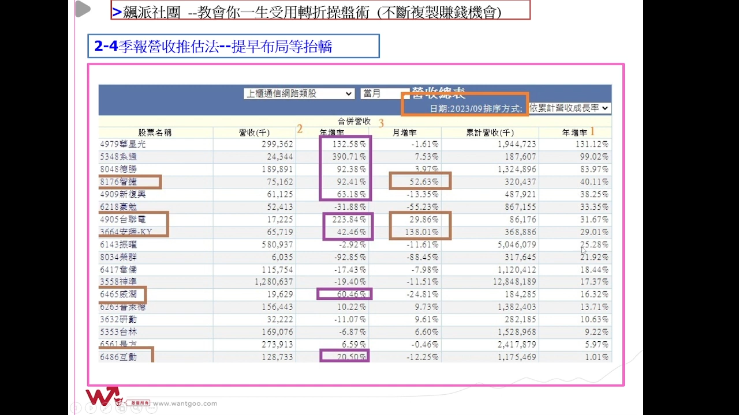Select cumulative growth 131.12%

point(592,144)
